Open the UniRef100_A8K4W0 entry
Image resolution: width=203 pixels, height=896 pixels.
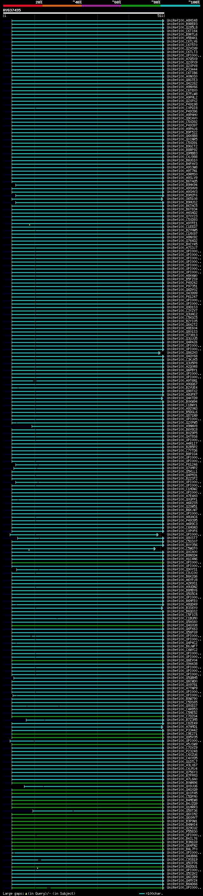click(182, 276)
